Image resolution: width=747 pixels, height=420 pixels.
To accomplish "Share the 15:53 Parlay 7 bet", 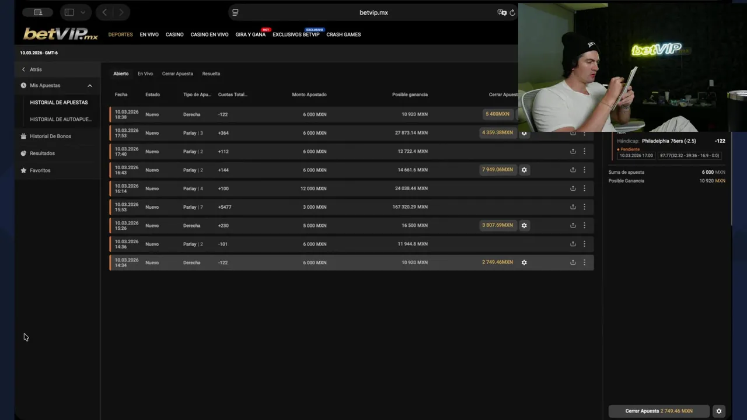I will coord(573,206).
